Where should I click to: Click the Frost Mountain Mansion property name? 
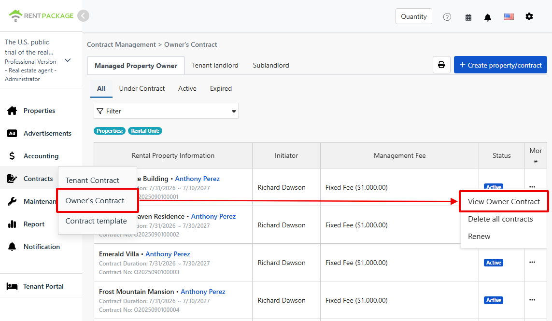click(136, 292)
